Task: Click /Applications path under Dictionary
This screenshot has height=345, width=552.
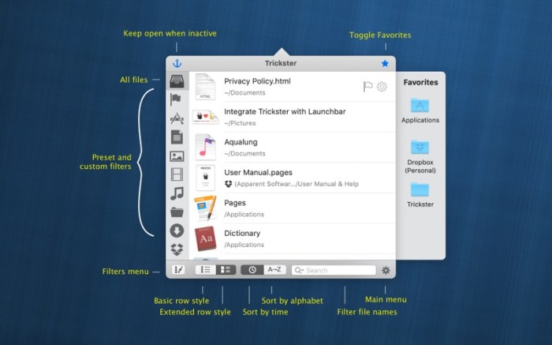Action: pyautogui.click(x=244, y=245)
